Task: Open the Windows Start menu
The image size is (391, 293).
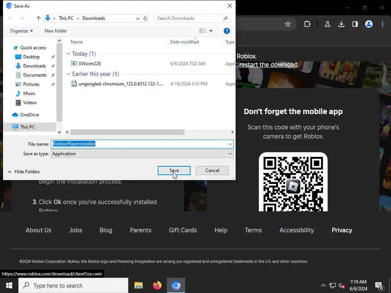Action: [x=9, y=285]
